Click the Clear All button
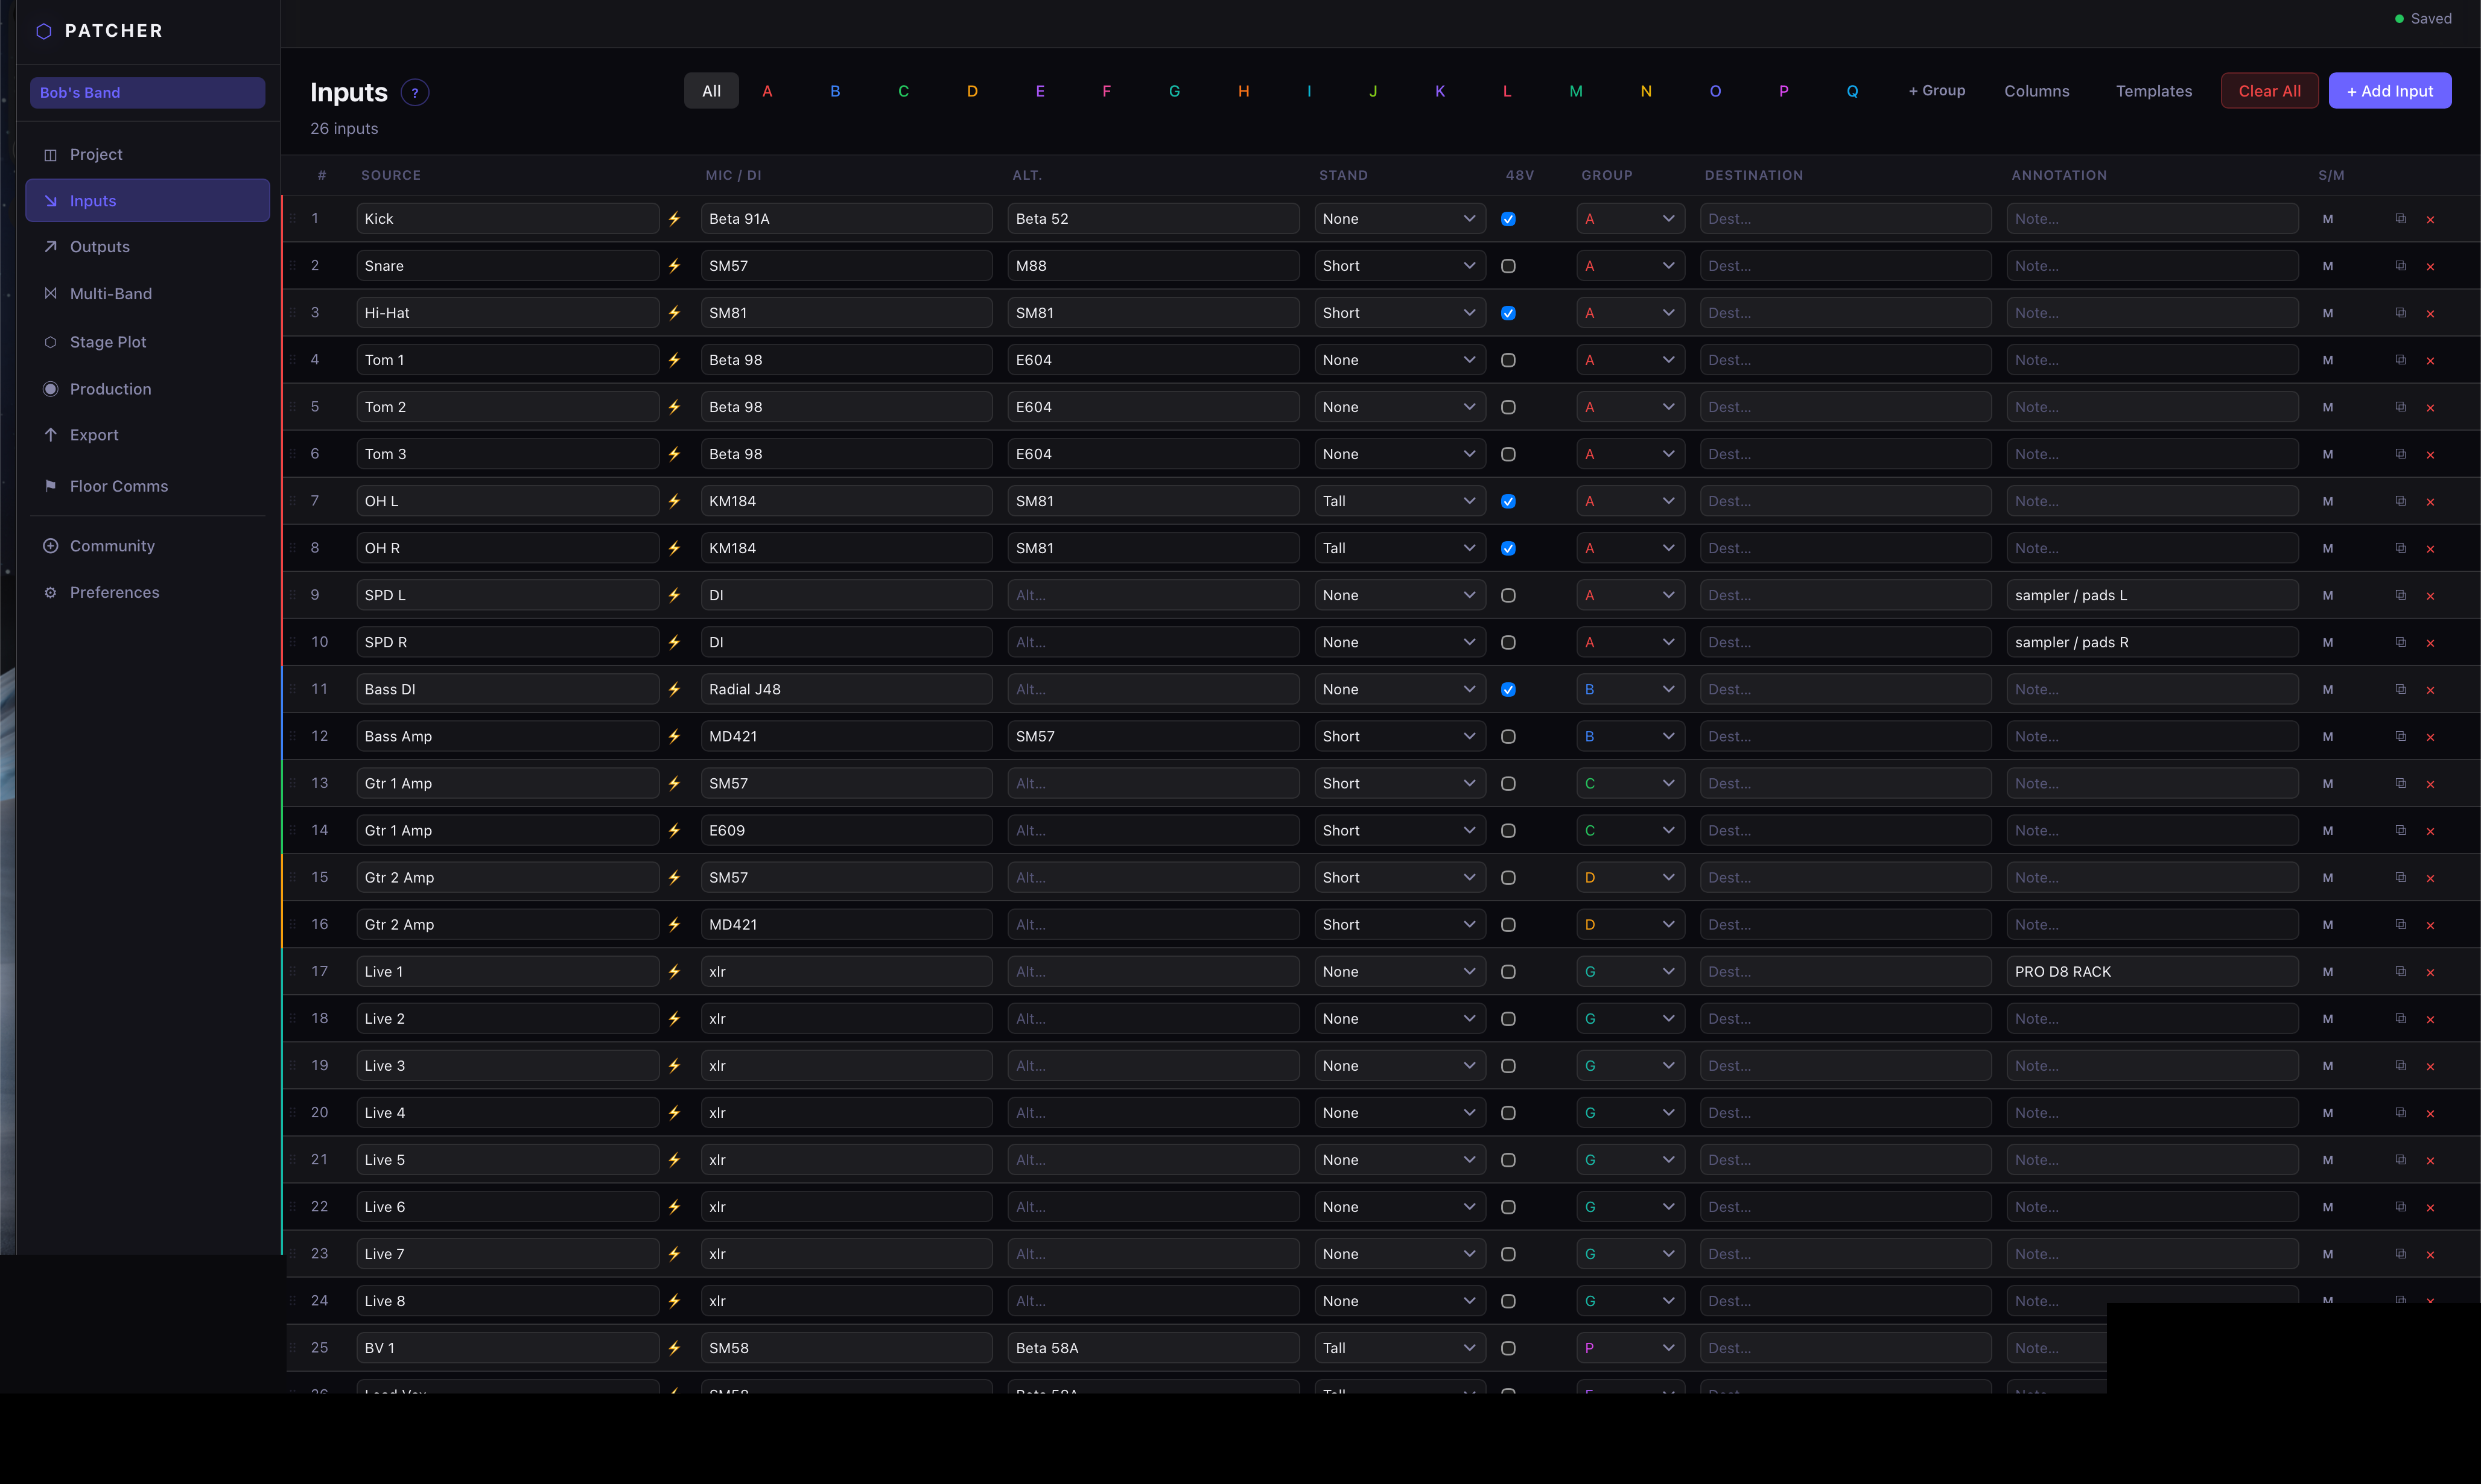This screenshot has height=1484, width=2481. pyautogui.click(x=2269, y=91)
